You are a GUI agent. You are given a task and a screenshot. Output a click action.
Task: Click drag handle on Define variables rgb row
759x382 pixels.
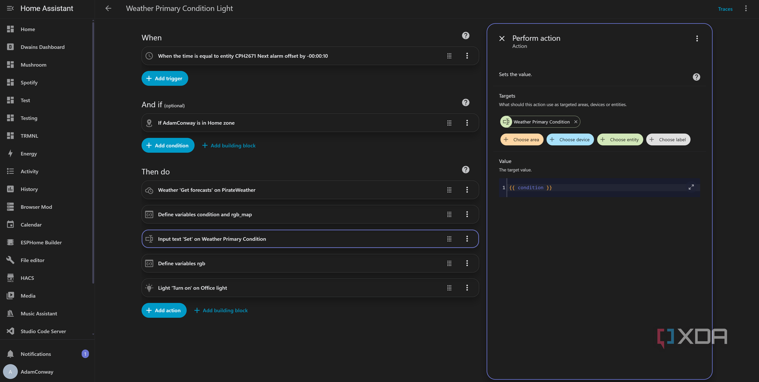pyautogui.click(x=449, y=263)
